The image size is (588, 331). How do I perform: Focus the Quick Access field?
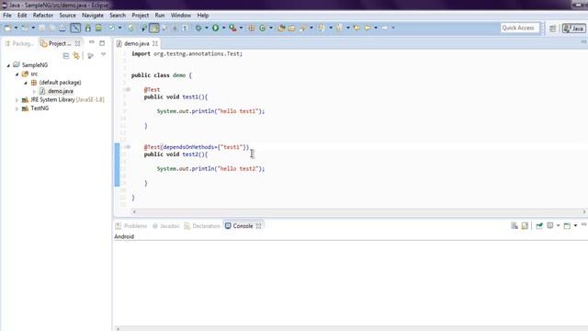(519, 28)
